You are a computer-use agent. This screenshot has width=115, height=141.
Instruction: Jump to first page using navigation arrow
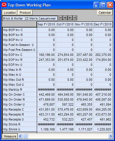click(x=61, y=18)
